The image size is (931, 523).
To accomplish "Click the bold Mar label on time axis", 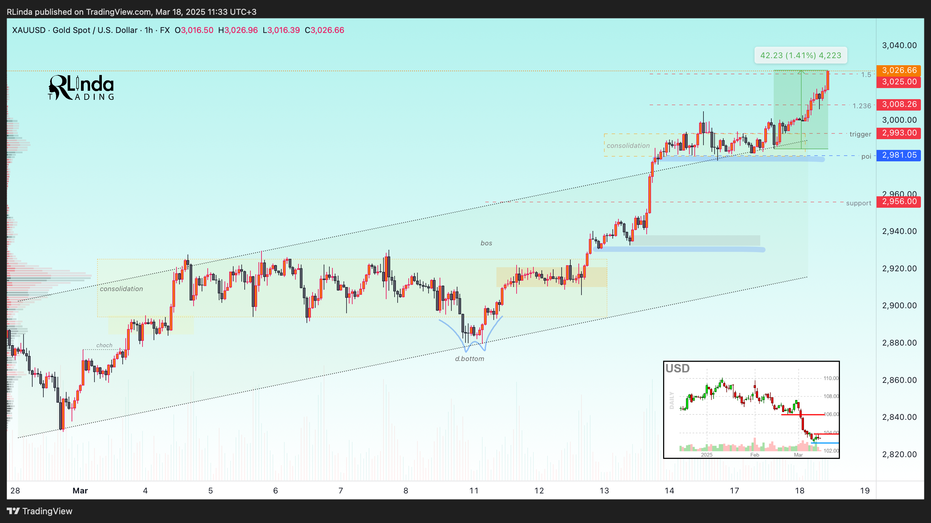I will point(80,491).
